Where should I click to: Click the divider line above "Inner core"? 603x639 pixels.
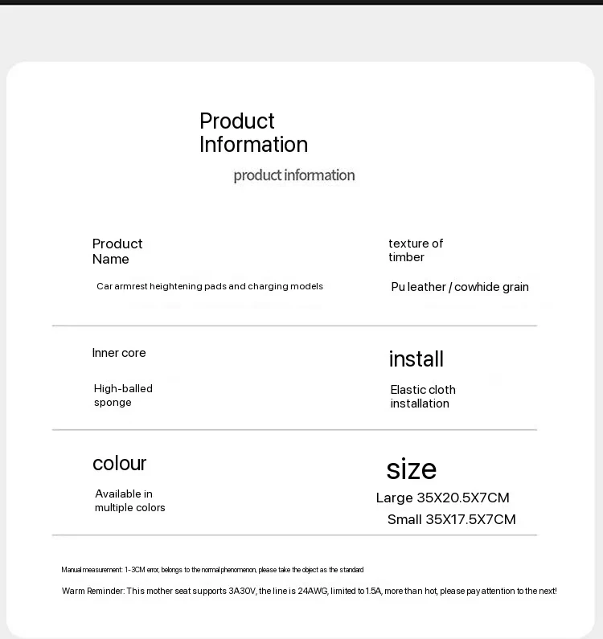pyautogui.click(x=294, y=326)
